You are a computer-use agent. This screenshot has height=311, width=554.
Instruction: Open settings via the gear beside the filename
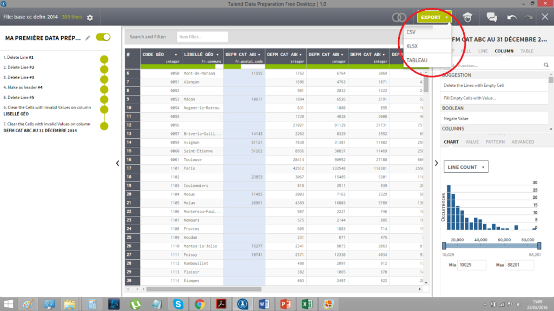pos(90,17)
